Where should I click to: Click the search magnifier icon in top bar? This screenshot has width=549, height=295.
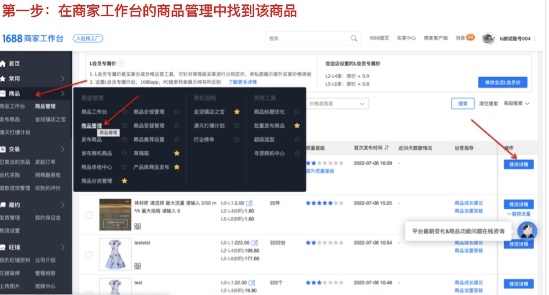point(353,39)
